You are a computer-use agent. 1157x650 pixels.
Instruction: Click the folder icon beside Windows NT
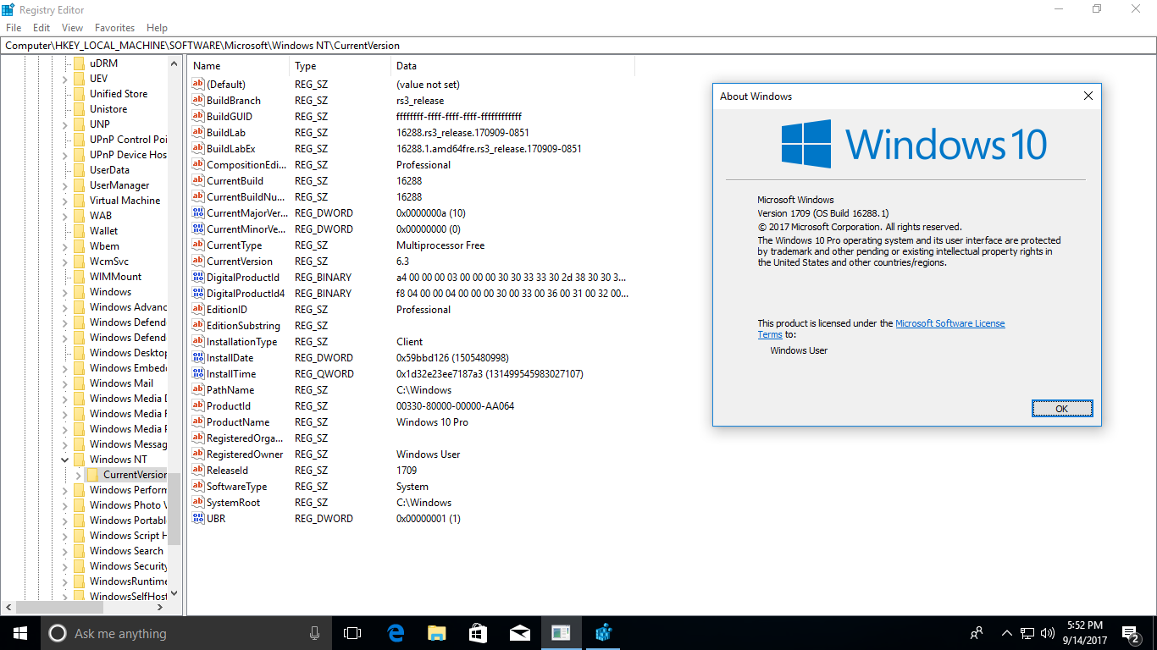tap(79, 460)
